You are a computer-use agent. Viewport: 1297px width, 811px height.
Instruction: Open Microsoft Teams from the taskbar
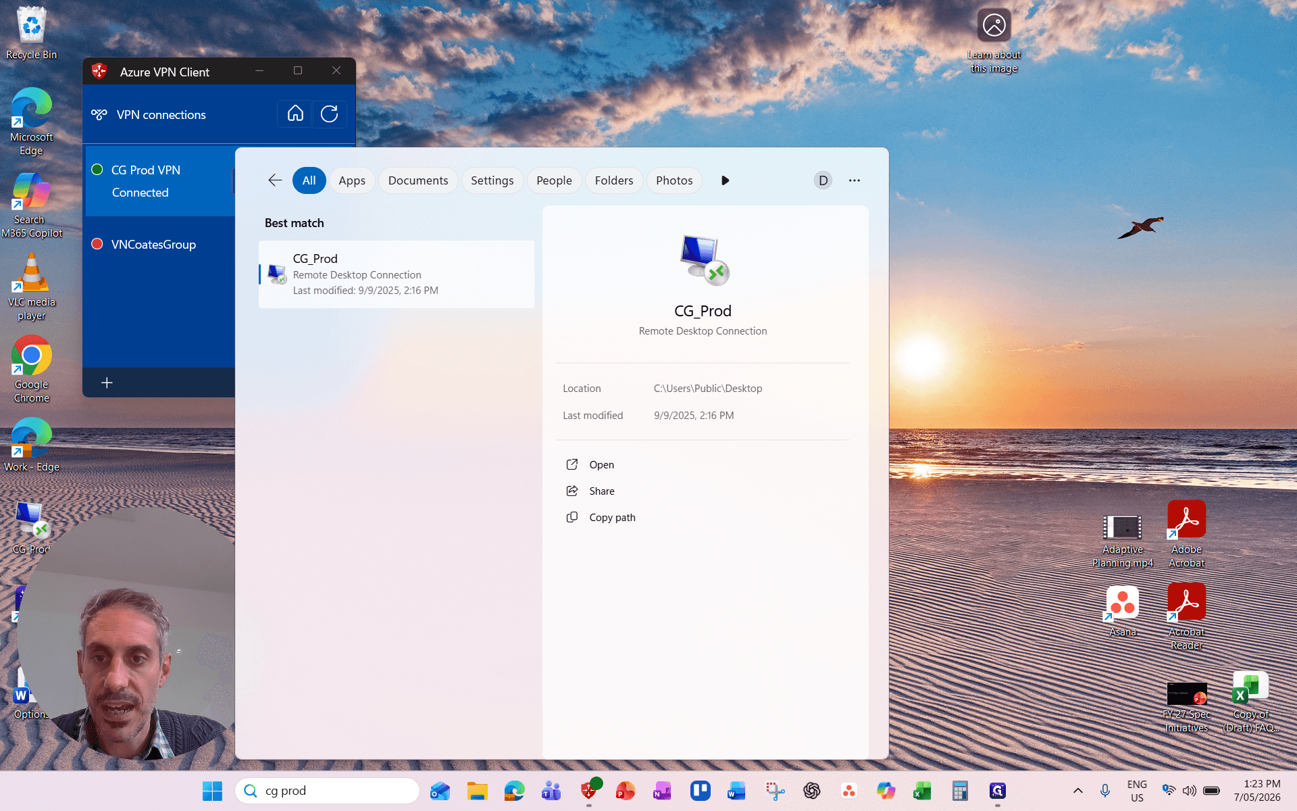click(x=551, y=791)
